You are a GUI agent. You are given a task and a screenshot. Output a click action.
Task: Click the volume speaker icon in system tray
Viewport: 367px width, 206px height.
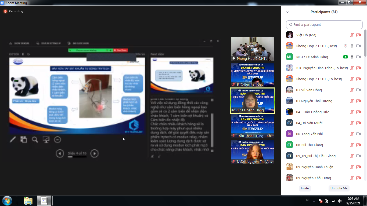click(x=340, y=201)
